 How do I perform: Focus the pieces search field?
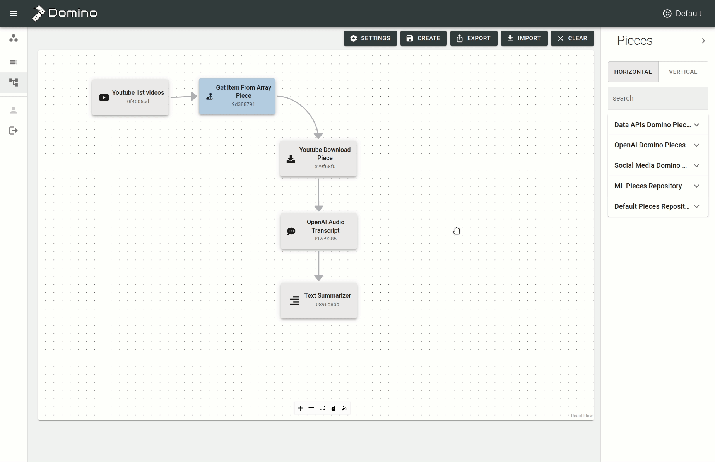click(658, 98)
